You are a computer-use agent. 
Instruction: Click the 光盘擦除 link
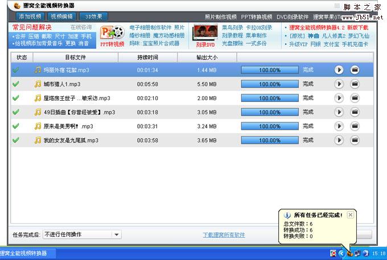tap(232, 43)
